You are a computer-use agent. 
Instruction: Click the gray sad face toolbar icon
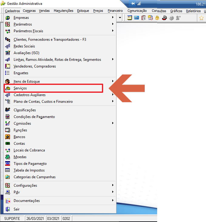(x=171, y=18)
